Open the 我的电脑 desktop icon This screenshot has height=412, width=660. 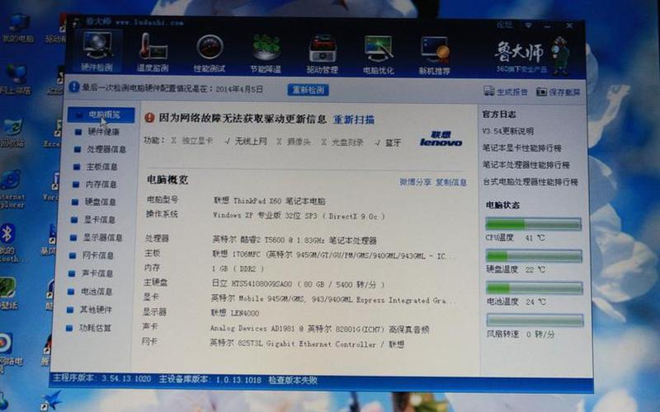click(x=17, y=28)
